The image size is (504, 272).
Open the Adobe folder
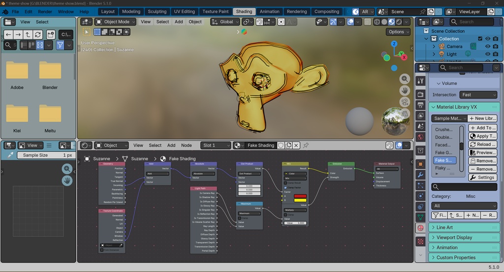pyautogui.click(x=17, y=75)
